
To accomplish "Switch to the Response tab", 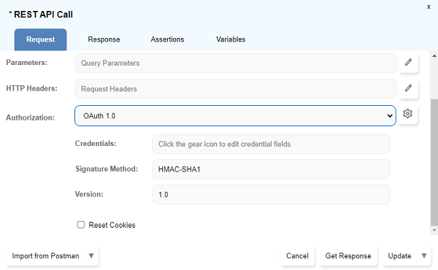I will pos(104,39).
